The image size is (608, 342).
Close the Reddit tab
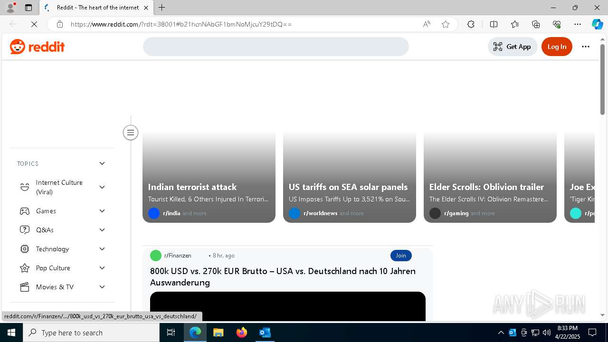[146, 8]
